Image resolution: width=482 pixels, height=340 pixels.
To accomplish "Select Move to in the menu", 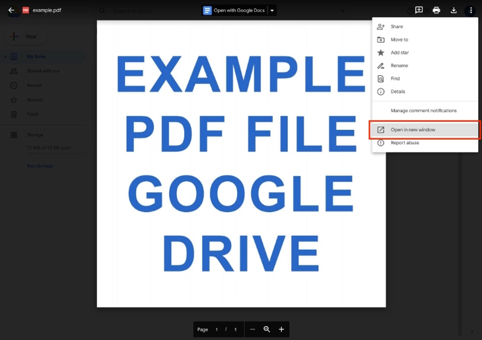I will point(425,40).
